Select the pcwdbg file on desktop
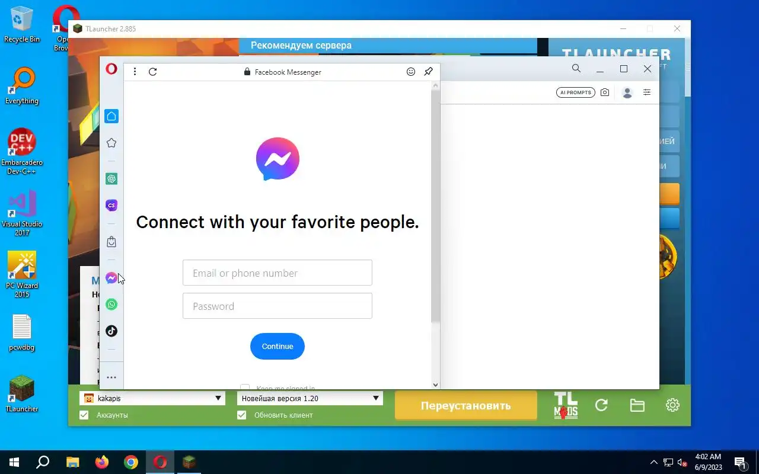Viewport: 759px width, 474px height. coord(22,332)
